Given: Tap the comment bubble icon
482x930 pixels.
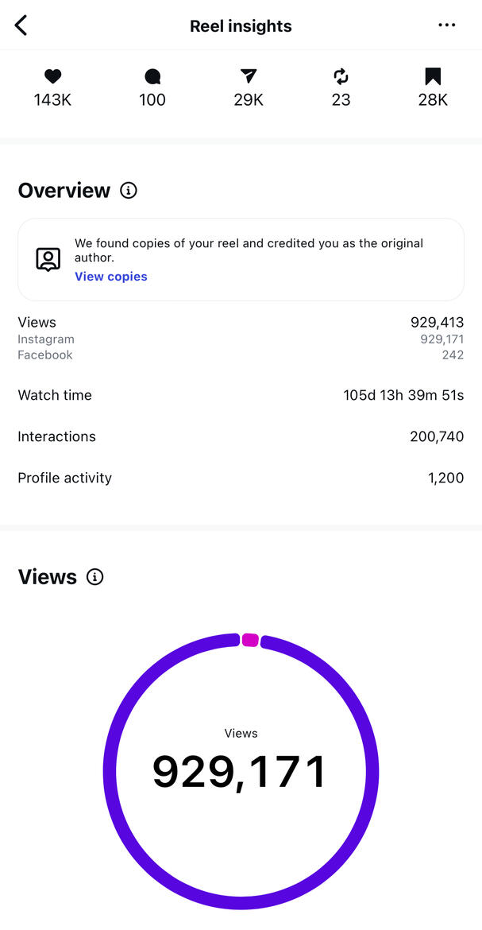Looking at the screenshot, I should [152, 76].
